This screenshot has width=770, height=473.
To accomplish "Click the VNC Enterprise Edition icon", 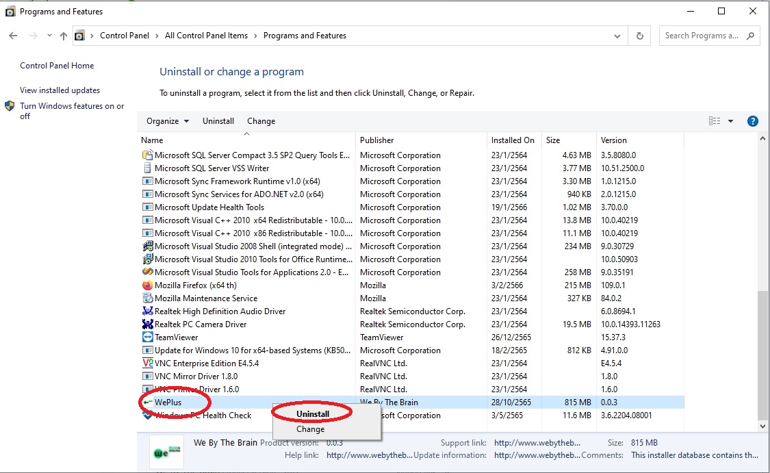I will [x=147, y=363].
